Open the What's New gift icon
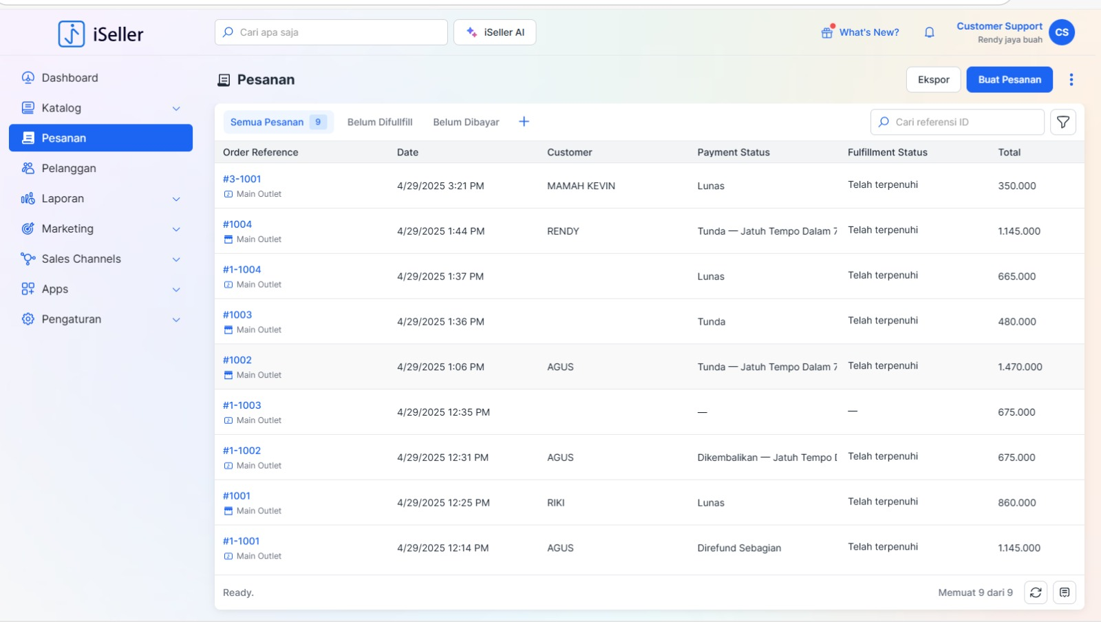Viewport: 1101px width, 622px height. click(827, 32)
